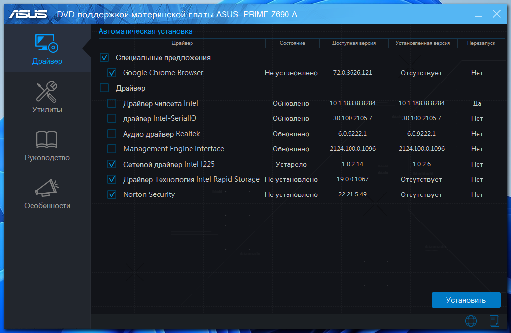511x333 pixels.
Task: Open the Драйвер section in the sidebar
Action: [47, 49]
